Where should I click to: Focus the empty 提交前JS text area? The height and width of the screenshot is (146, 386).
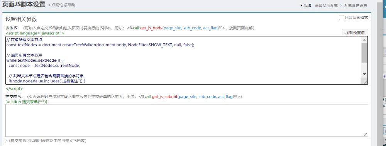(187, 121)
